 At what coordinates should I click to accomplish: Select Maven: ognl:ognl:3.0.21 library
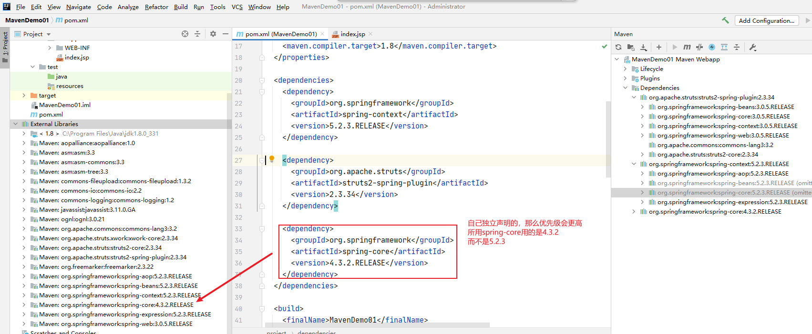click(x=72, y=219)
